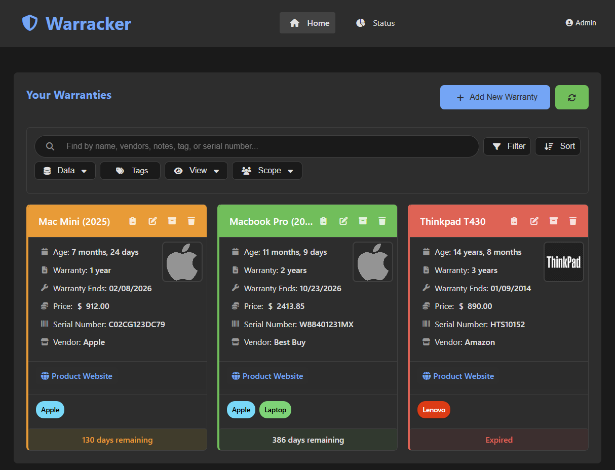Click the green Laptop tag
The image size is (615, 470).
[x=276, y=410]
